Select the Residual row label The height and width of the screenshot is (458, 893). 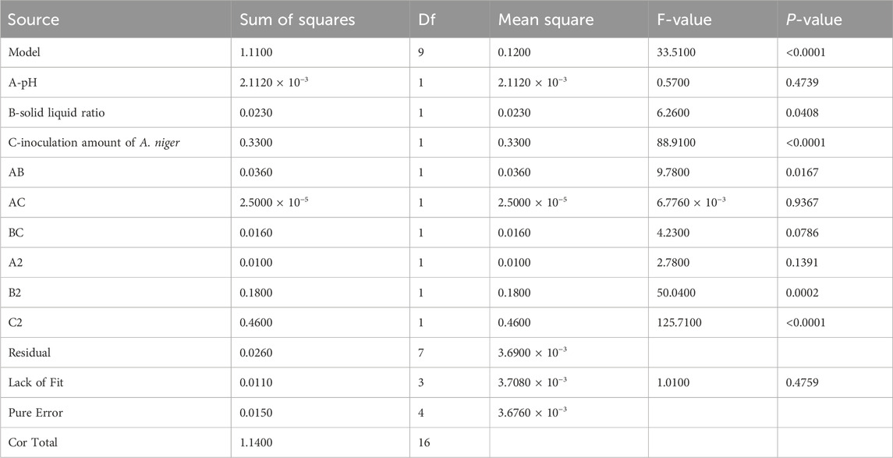click(x=29, y=353)
